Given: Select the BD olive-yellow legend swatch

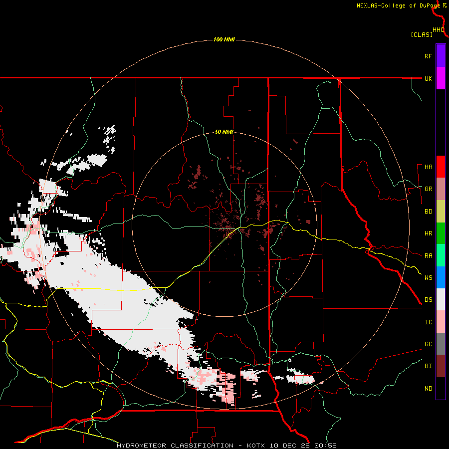Looking at the screenshot, I should pos(441,212).
